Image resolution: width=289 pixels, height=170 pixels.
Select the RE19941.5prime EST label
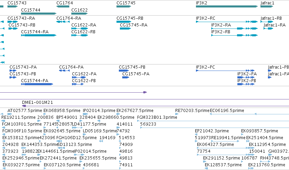click(x=228, y=138)
